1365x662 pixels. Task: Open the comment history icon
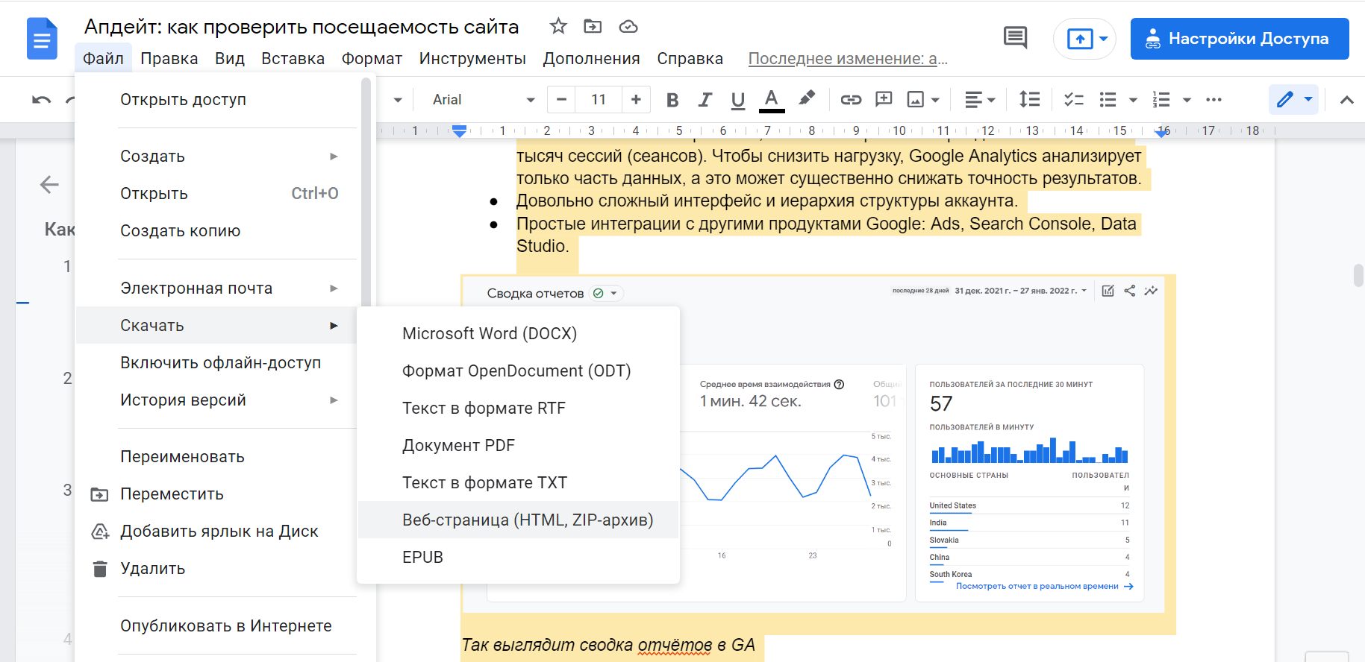click(1016, 37)
